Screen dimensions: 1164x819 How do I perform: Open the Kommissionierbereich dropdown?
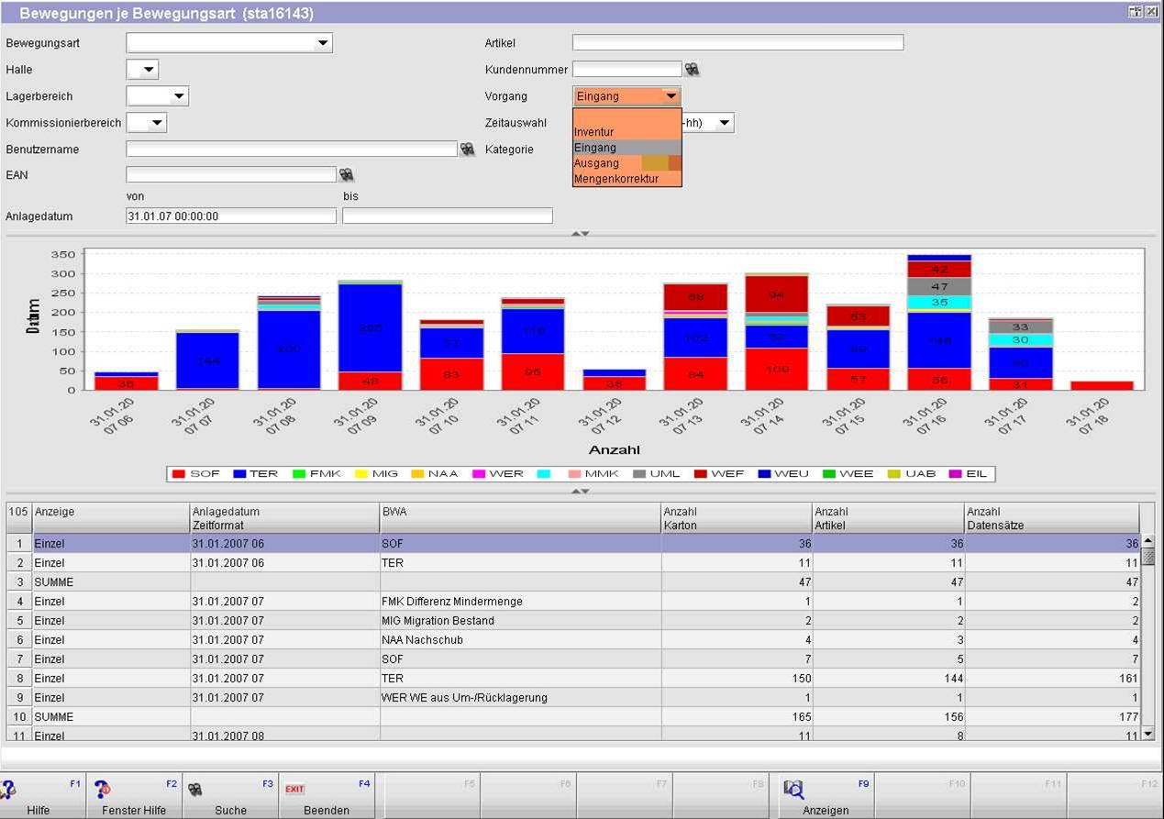tap(158, 123)
